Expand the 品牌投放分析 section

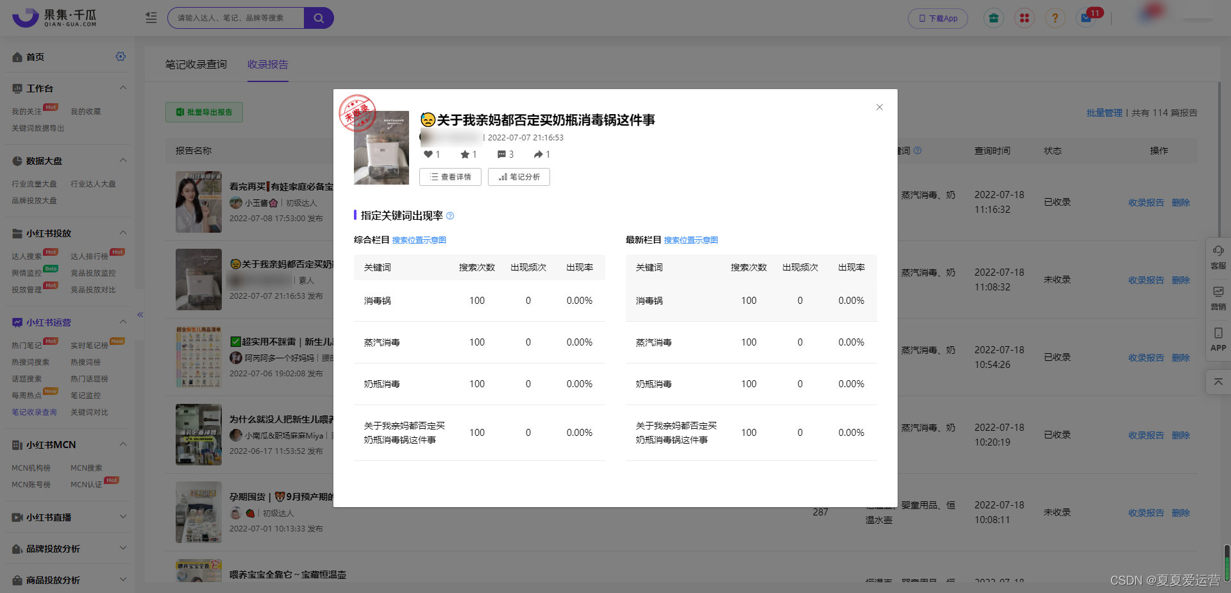(x=123, y=548)
